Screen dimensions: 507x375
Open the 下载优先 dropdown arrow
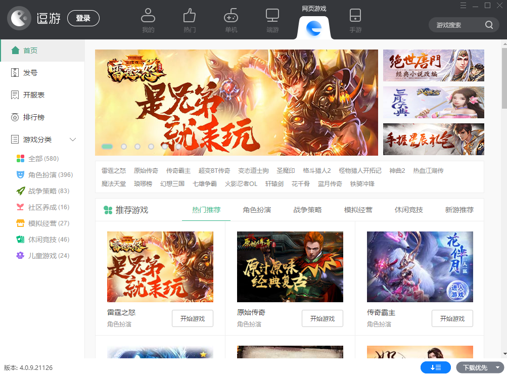point(498,367)
